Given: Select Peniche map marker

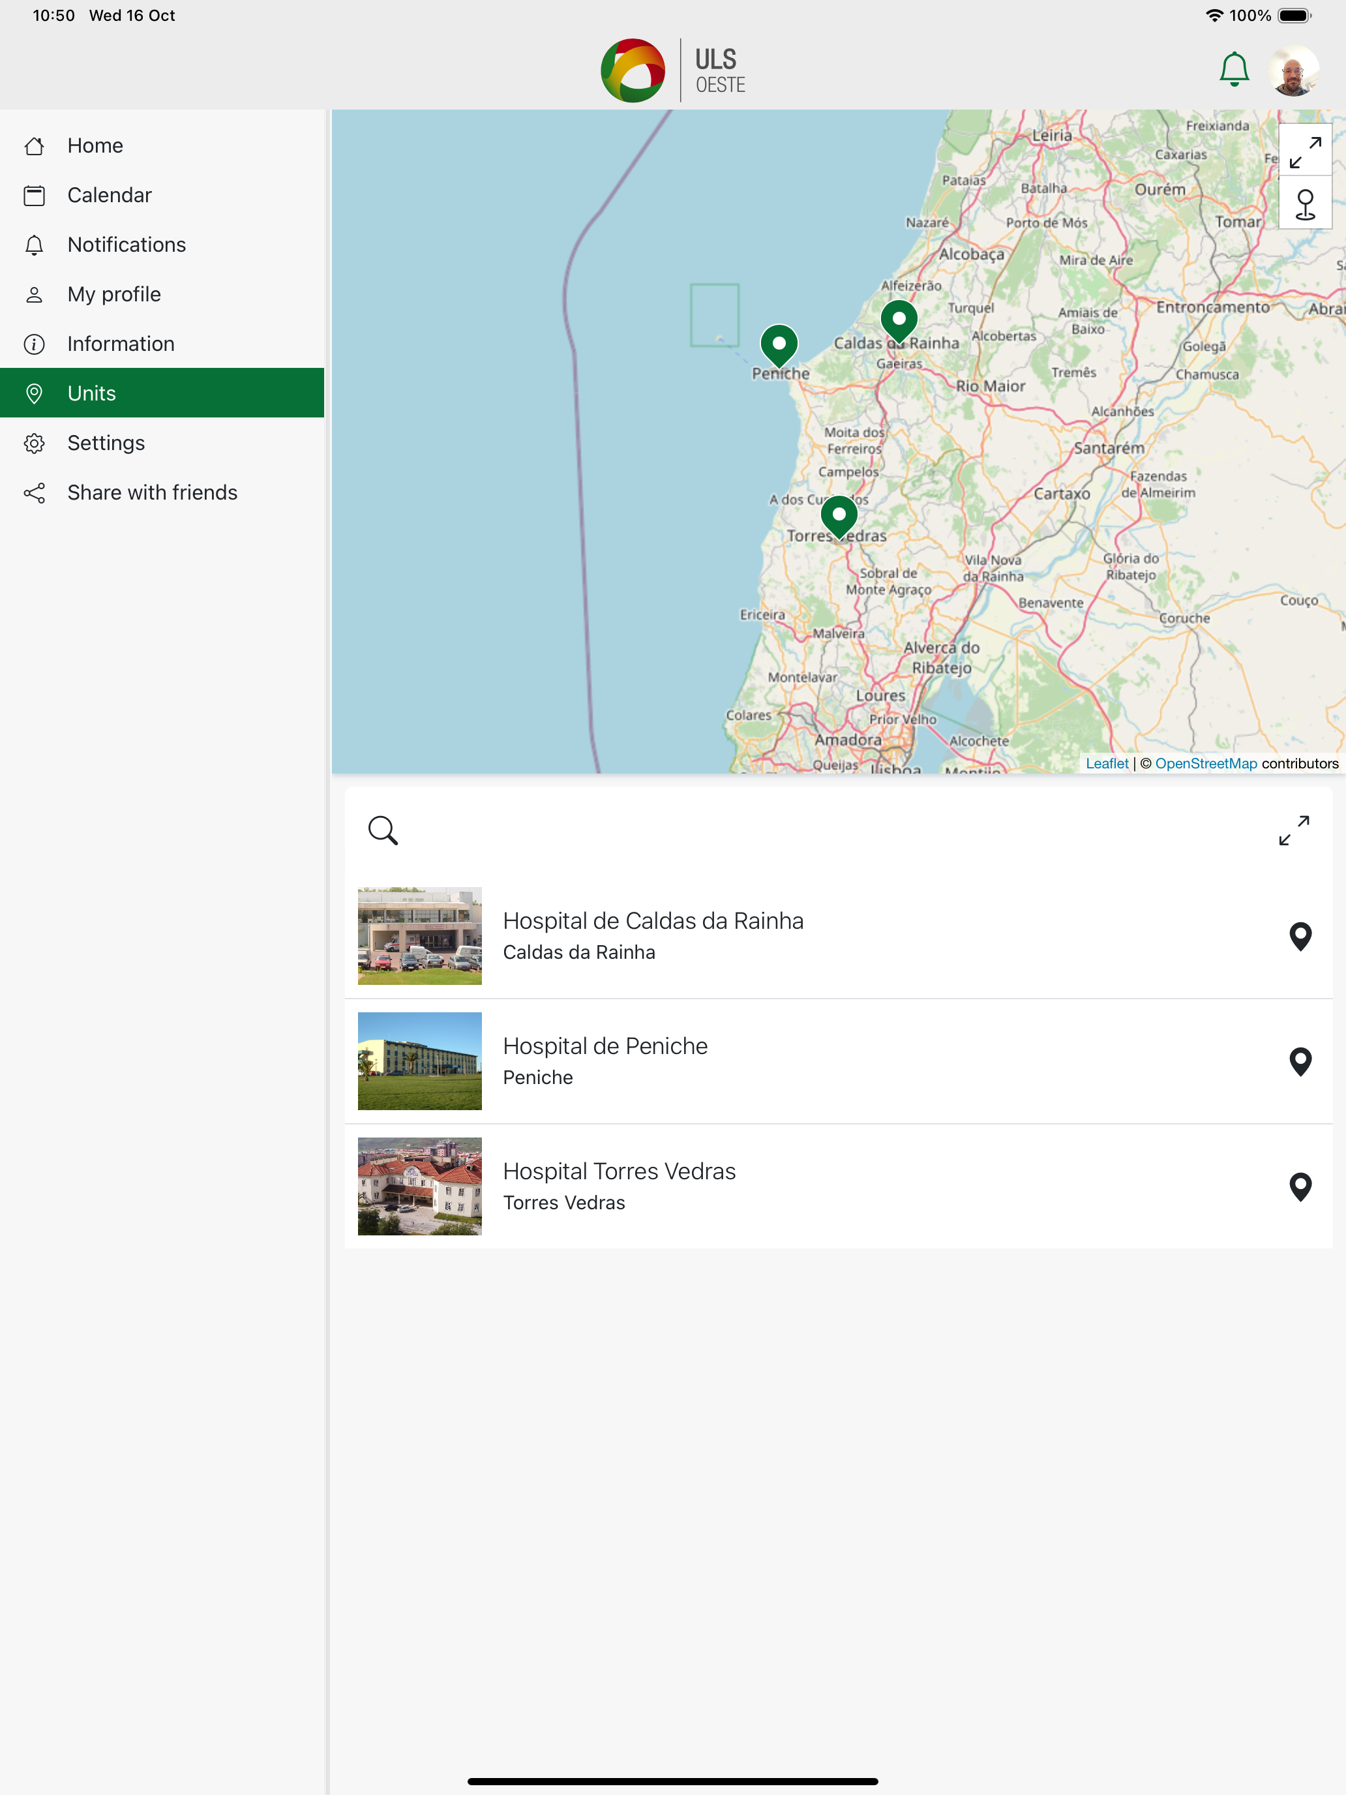Looking at the screenshot, I should coord(779,346).
